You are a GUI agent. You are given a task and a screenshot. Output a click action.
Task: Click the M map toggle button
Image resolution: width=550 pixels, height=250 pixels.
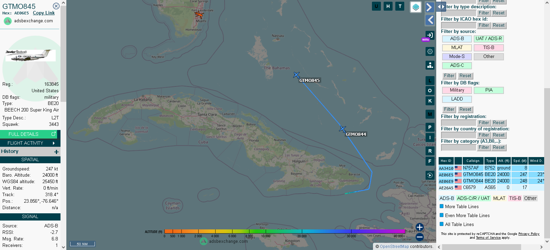coord(430,114)
